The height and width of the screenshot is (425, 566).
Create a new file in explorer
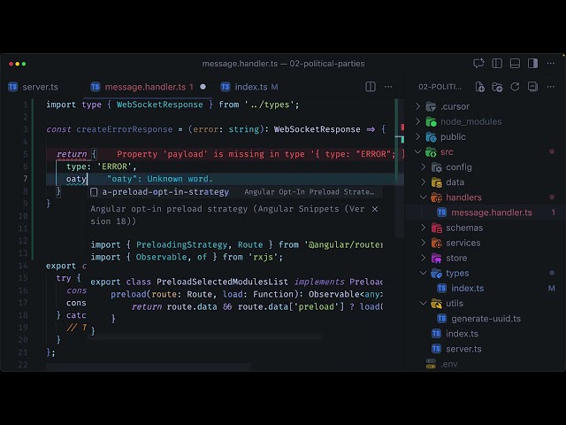(479, 87)
